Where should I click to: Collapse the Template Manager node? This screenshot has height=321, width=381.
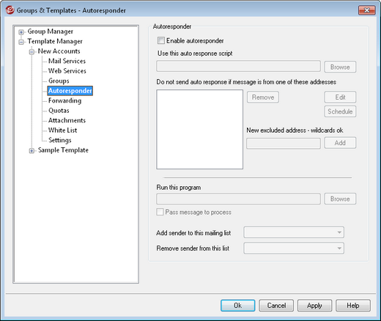click(x=21, y=42)
